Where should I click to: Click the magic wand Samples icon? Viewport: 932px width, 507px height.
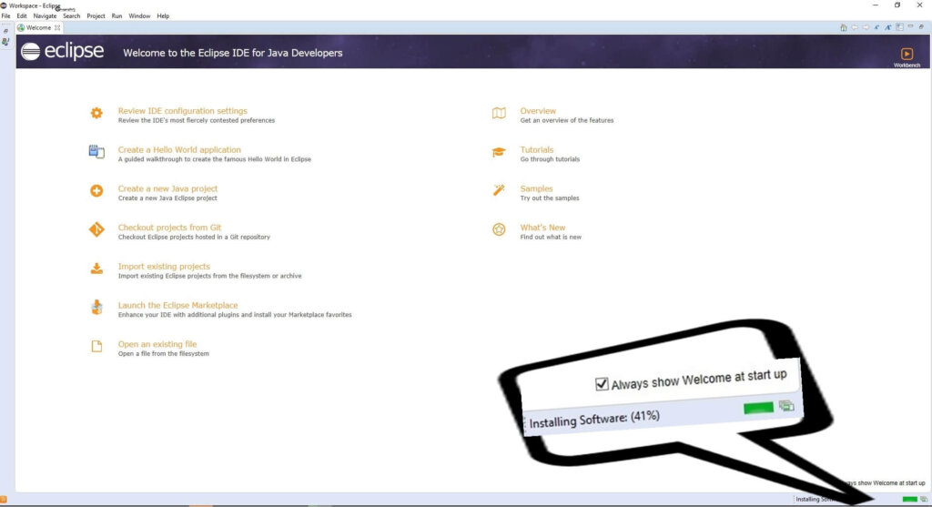point(499,190)
